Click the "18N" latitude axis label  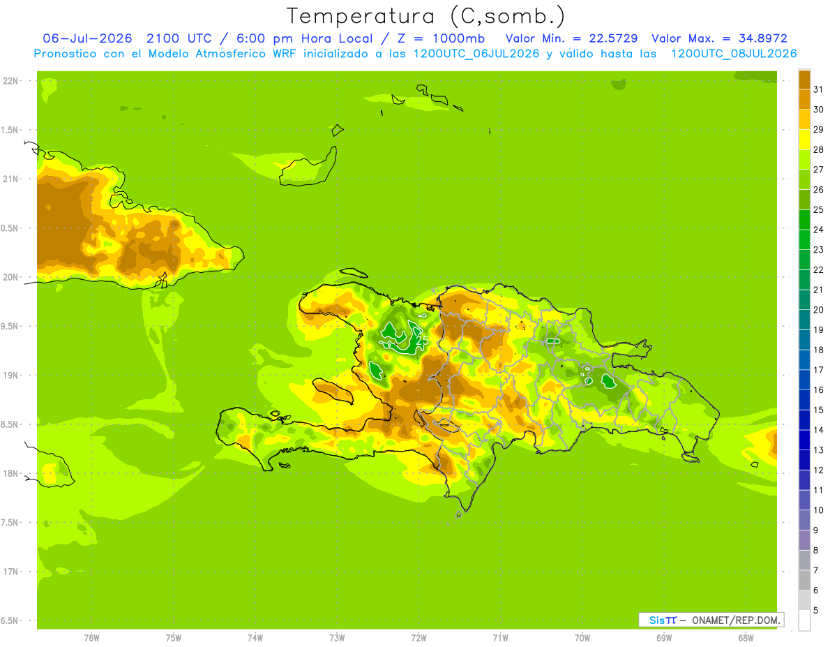click(x=12, y=474)
